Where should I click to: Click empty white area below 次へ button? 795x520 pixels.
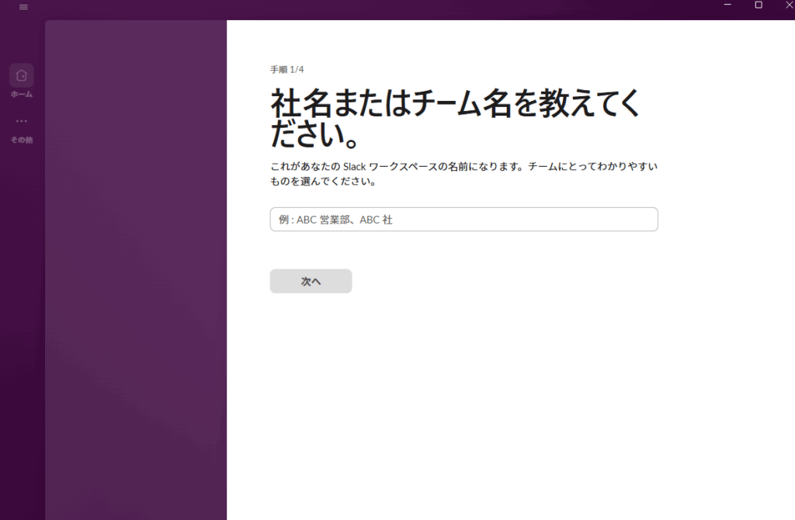click(466, 388)
